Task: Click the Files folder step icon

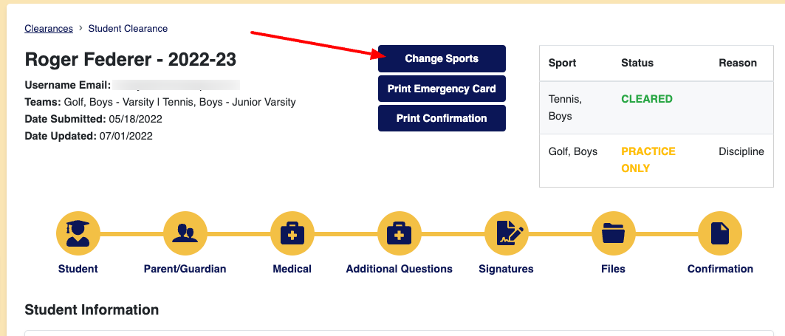Action: [613, 234]
